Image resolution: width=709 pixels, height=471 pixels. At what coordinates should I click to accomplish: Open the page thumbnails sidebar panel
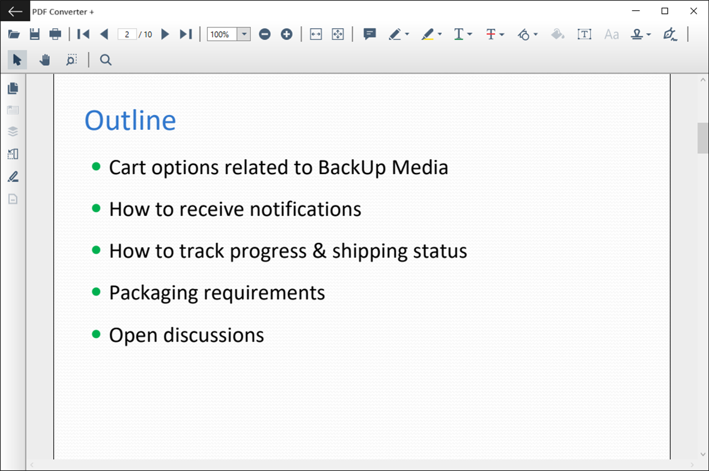click(13, 88)
